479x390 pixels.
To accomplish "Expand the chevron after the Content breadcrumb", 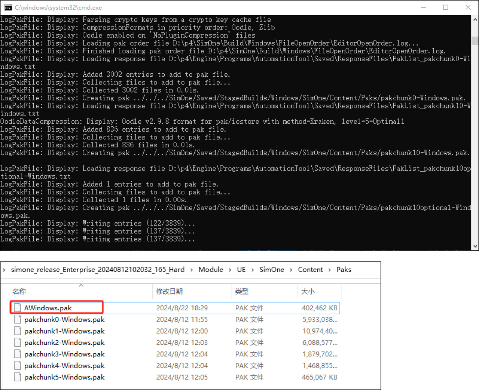I will (x=329, y=270).
